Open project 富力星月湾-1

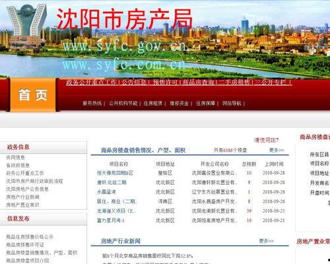(x=111, y=220)
